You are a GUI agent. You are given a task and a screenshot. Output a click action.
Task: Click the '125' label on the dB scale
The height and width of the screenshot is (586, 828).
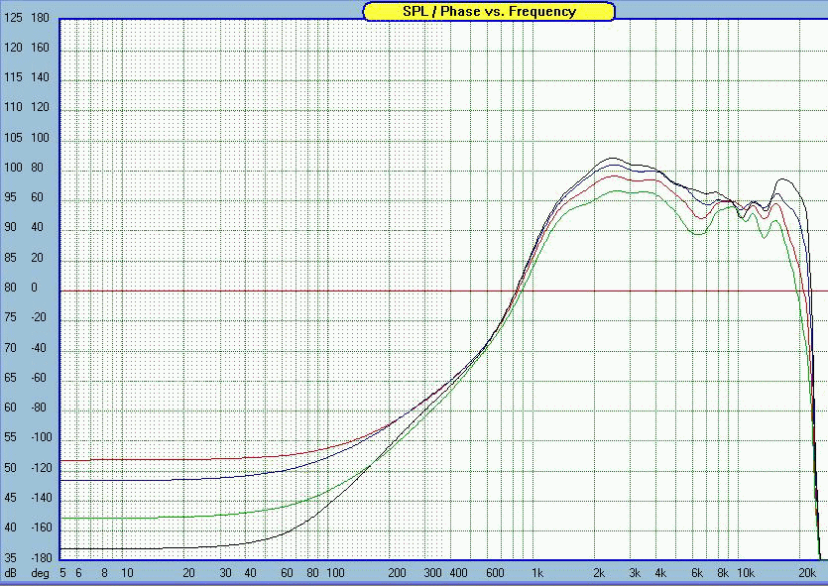click(13, 18)
